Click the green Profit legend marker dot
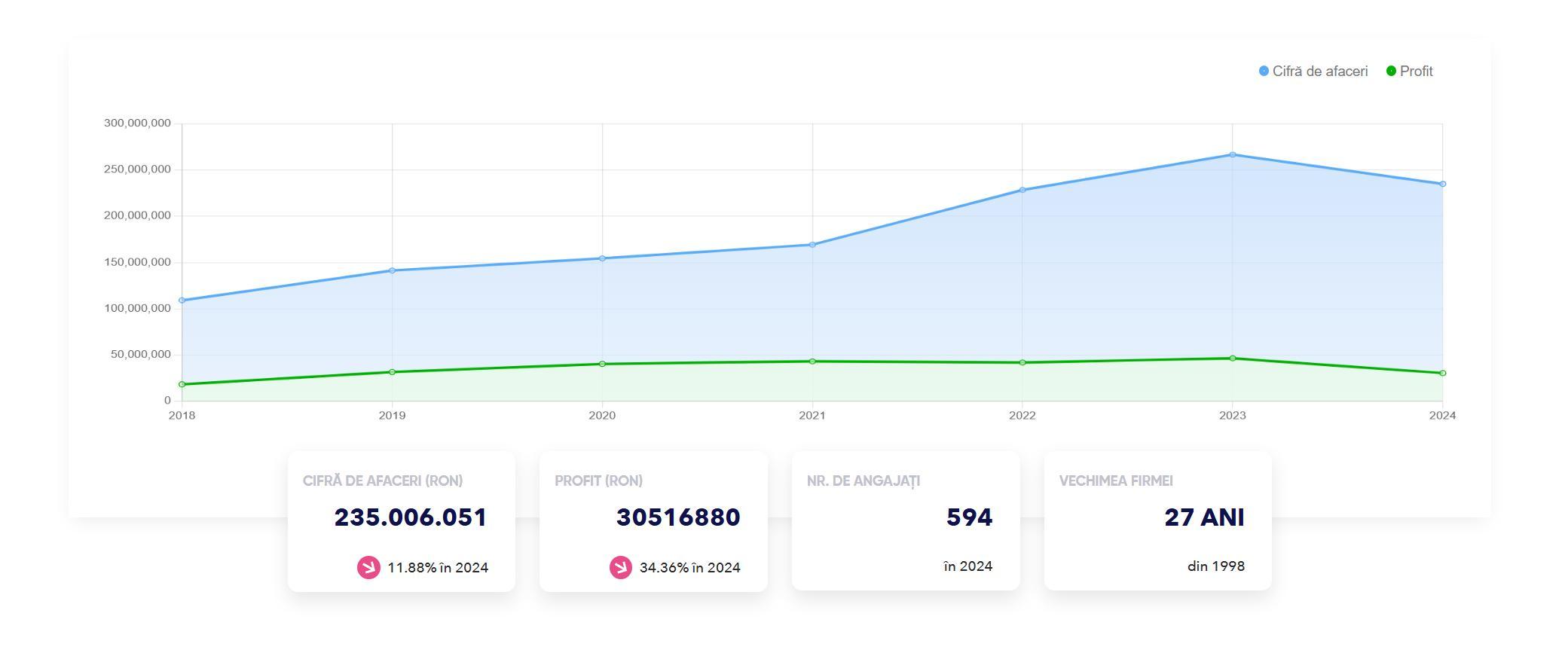The width and height of the screenshot is (1562, 653). pyautogui.click(x=1391, y=72)
